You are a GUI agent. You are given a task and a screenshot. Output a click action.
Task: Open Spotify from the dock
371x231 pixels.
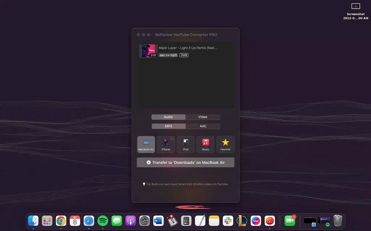(x=103, y=221)
